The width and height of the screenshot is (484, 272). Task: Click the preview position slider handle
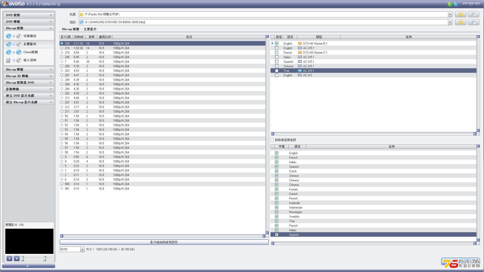23,258
